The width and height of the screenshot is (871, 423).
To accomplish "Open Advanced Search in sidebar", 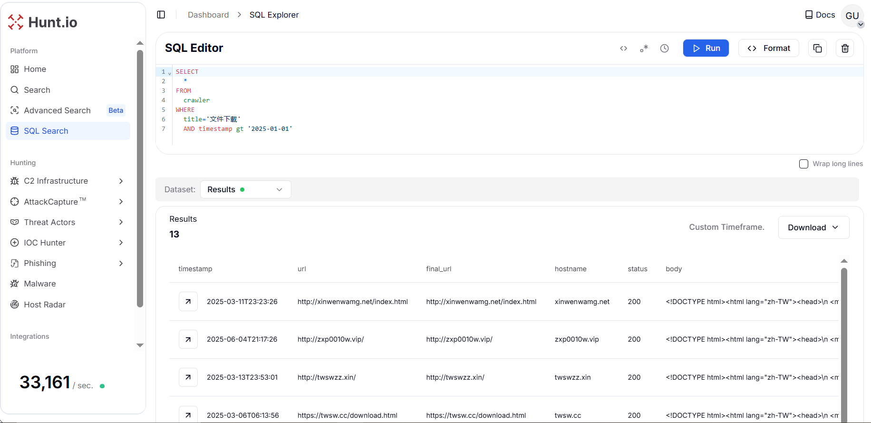I will [57, 110].
